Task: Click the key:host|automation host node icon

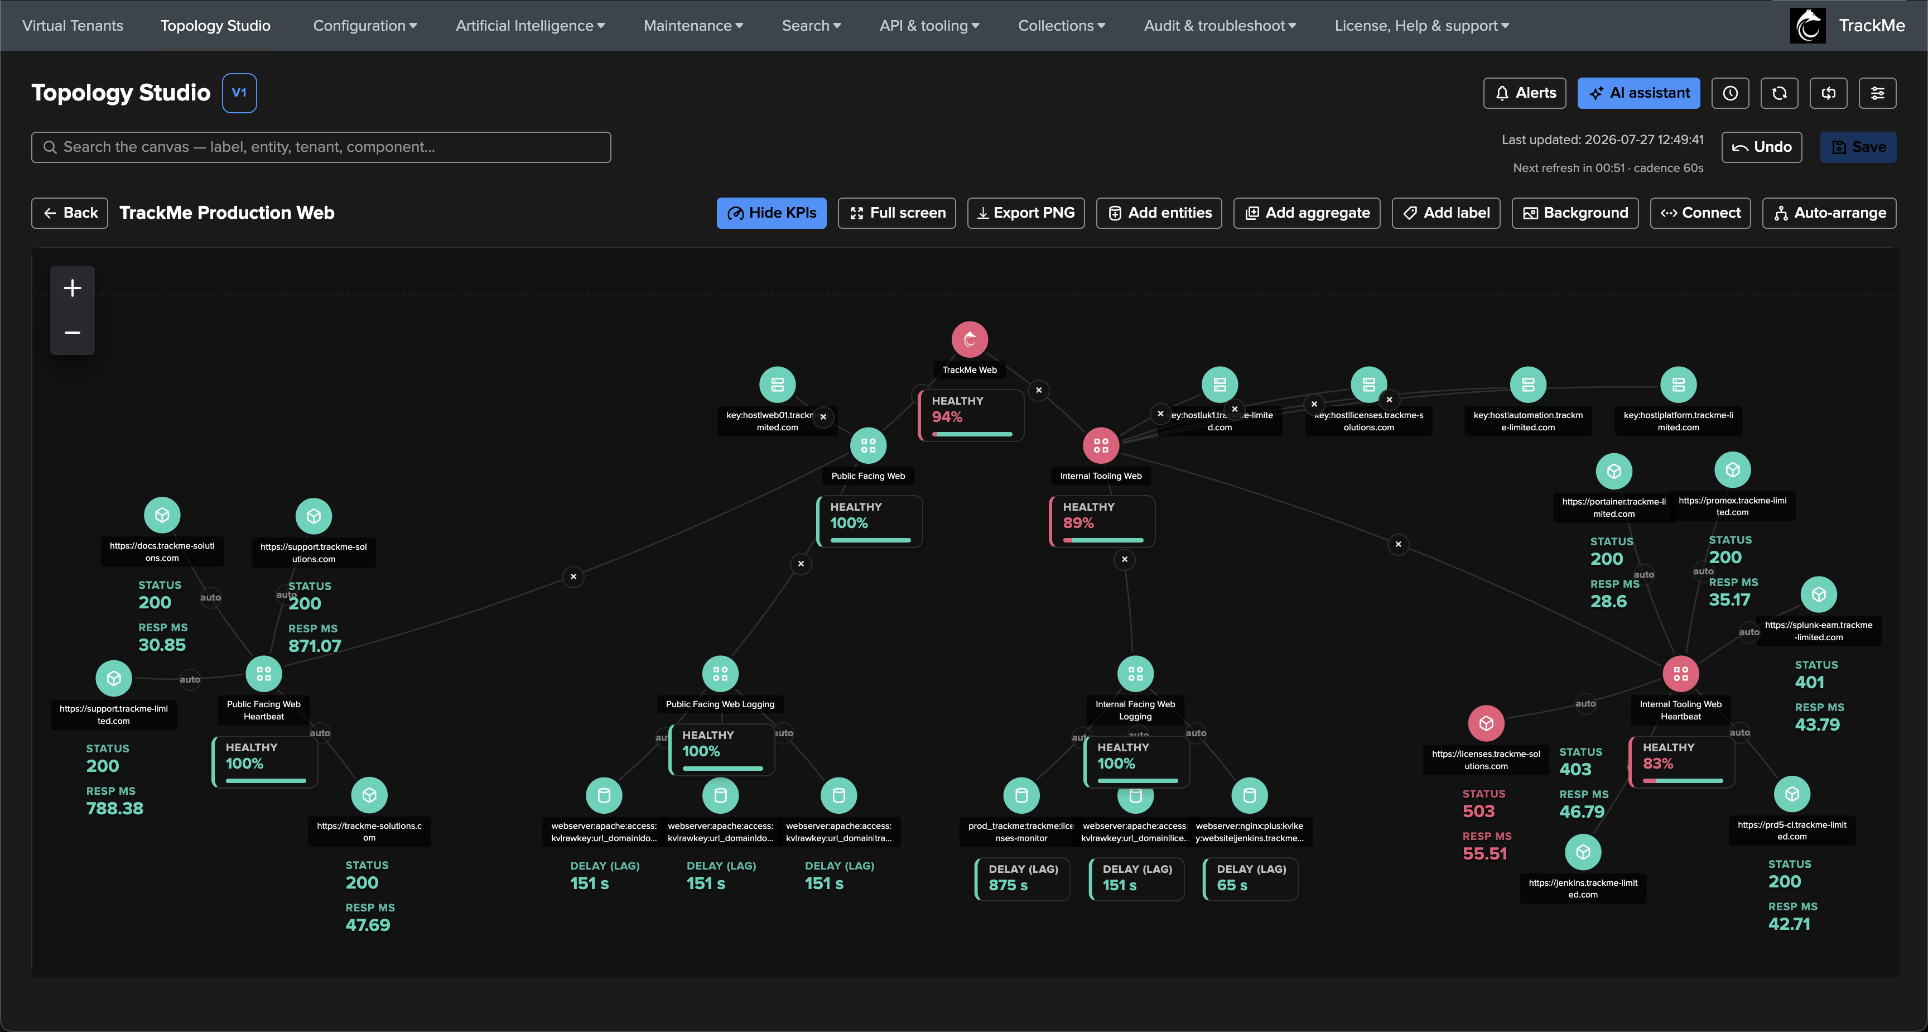Action: click(1527, 385)
